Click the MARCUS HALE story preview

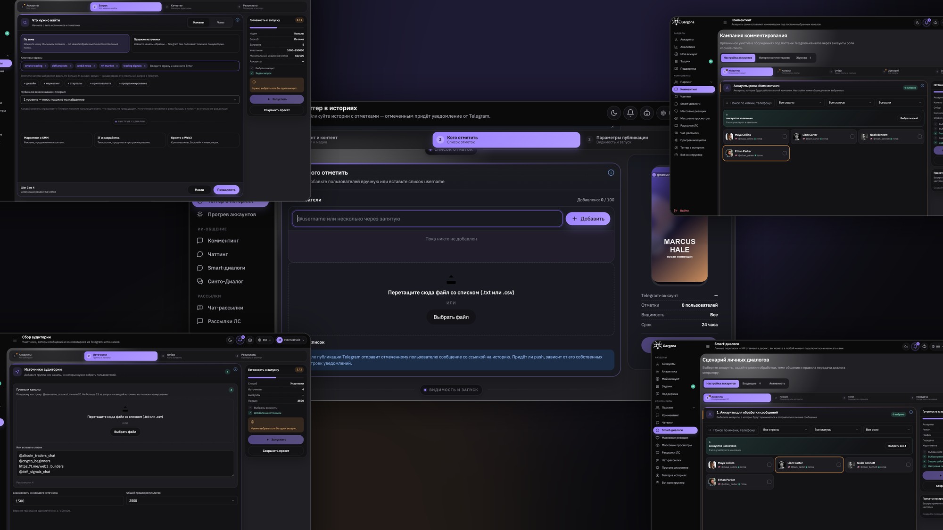679,225
